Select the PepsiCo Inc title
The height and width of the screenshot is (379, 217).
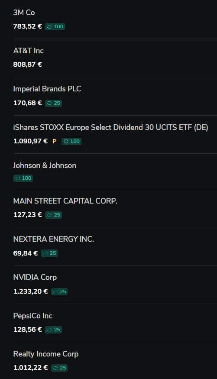click(33, 316)
